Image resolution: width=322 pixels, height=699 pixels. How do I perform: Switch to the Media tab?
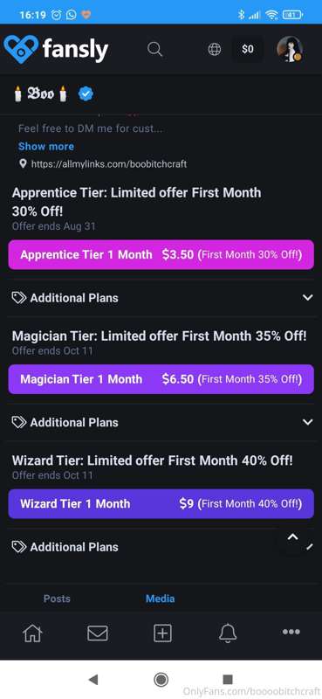(161, 599)
